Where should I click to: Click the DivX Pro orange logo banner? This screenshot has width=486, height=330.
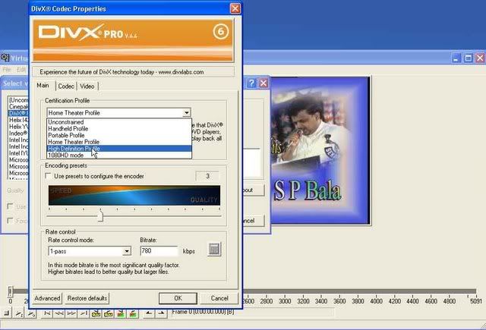pyautogui.click(x=133, y=40)
